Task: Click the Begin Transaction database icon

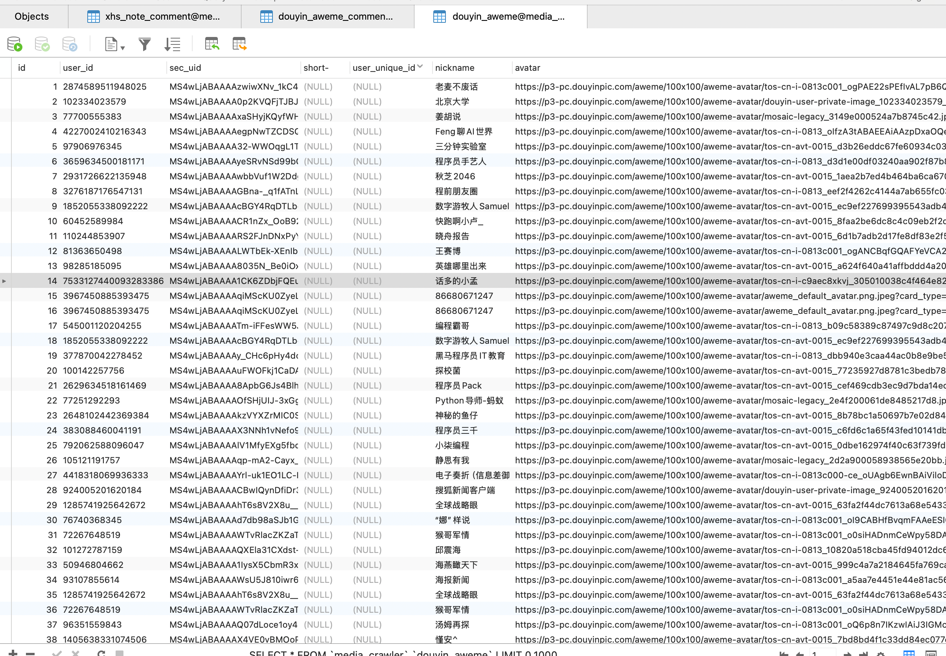Action: (15, 44)
